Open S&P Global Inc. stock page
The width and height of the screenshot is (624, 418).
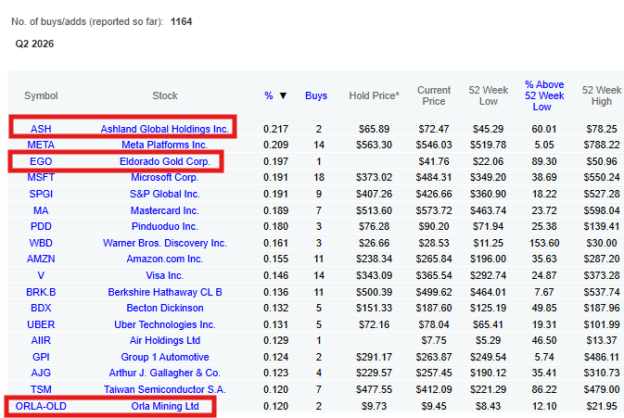coord(165,195)
